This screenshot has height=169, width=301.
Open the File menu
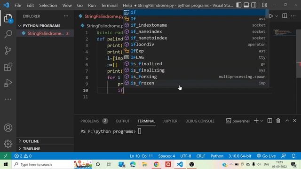[x=18, y=5]
